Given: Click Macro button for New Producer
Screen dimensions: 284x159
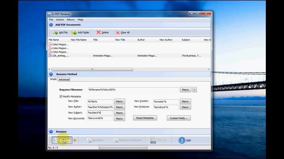Looking at the screenshot, I should 185,107.
